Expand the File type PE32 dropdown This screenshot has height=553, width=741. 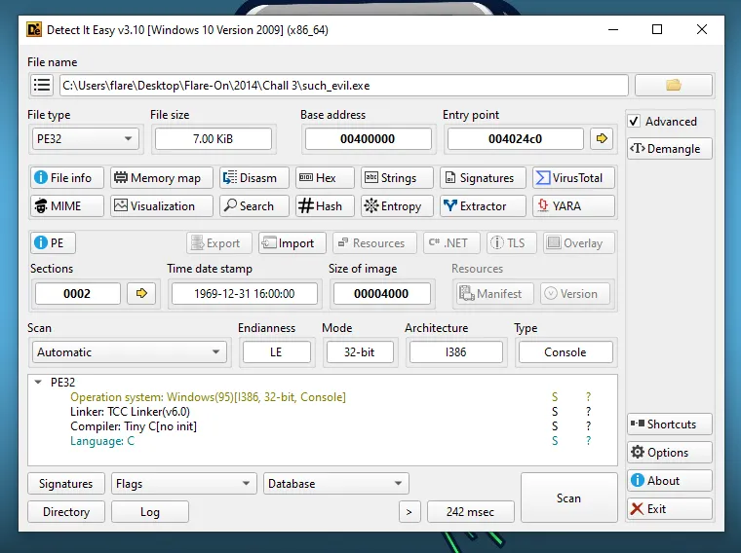(x=84, y=139)
